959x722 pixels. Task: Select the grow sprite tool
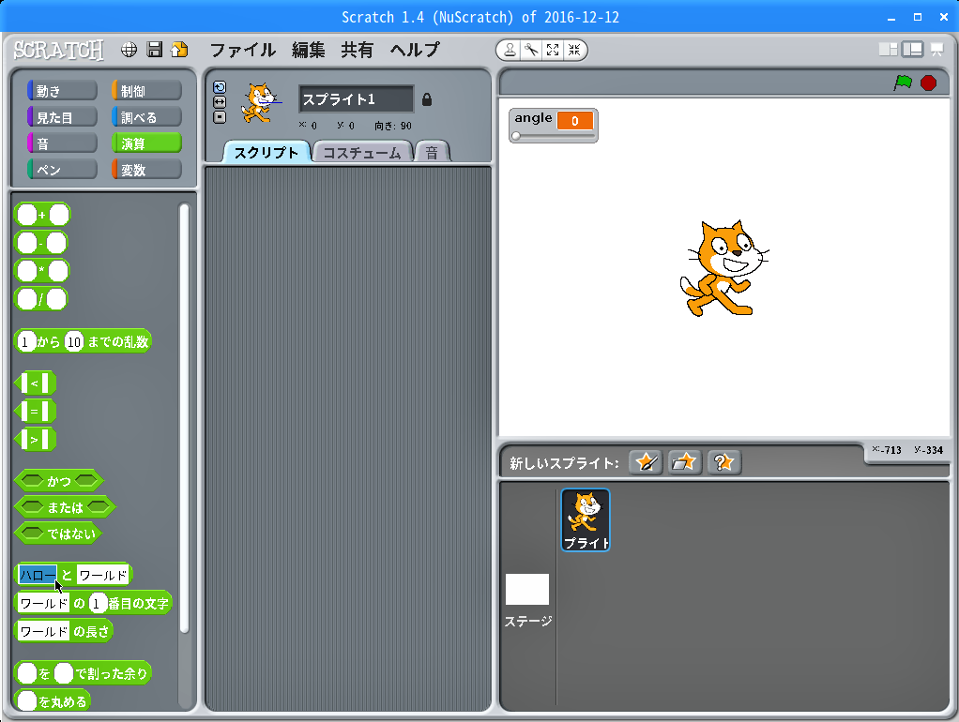(553, 50)
